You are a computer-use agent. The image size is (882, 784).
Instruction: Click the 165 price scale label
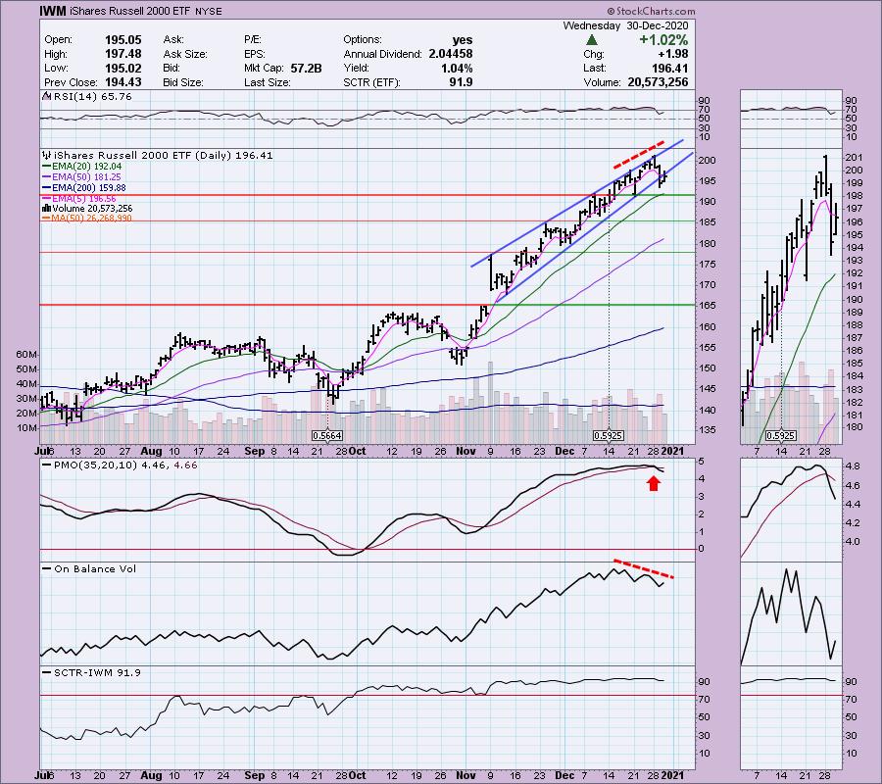708,306
